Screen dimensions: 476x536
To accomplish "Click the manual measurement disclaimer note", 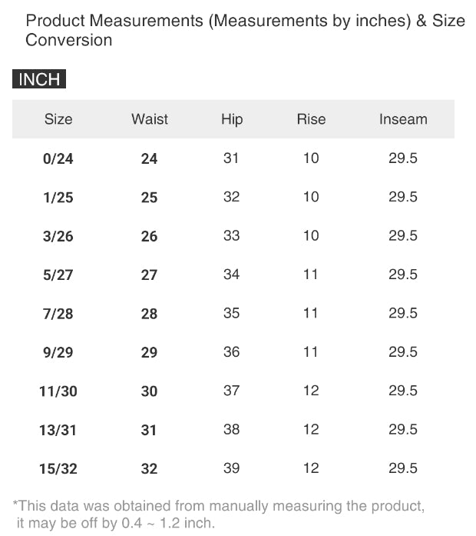I will pos(219,514).
